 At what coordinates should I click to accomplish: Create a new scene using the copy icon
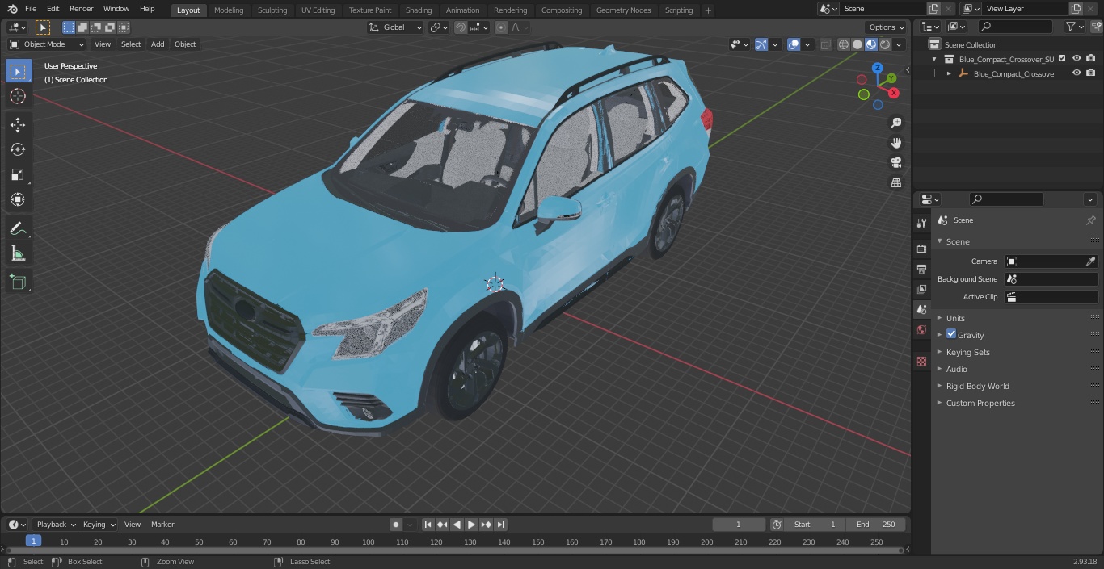pos(934,9)
